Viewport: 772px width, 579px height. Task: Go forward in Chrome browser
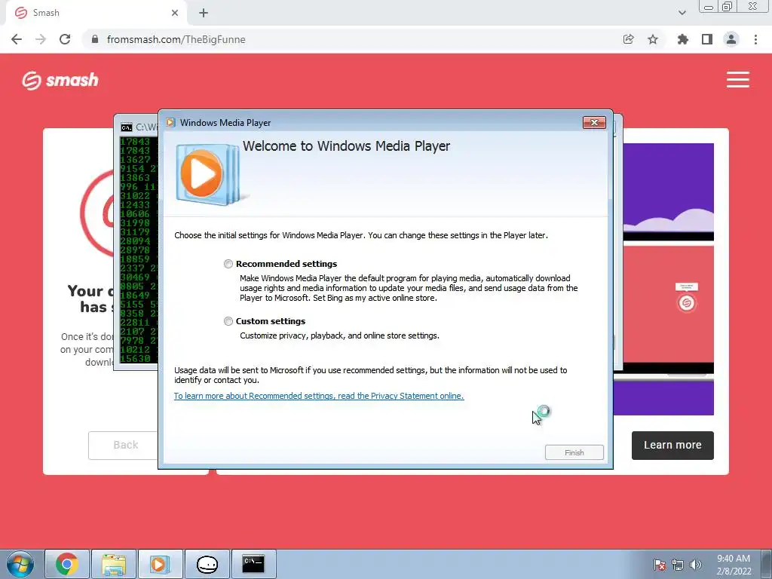coord(41,39)
